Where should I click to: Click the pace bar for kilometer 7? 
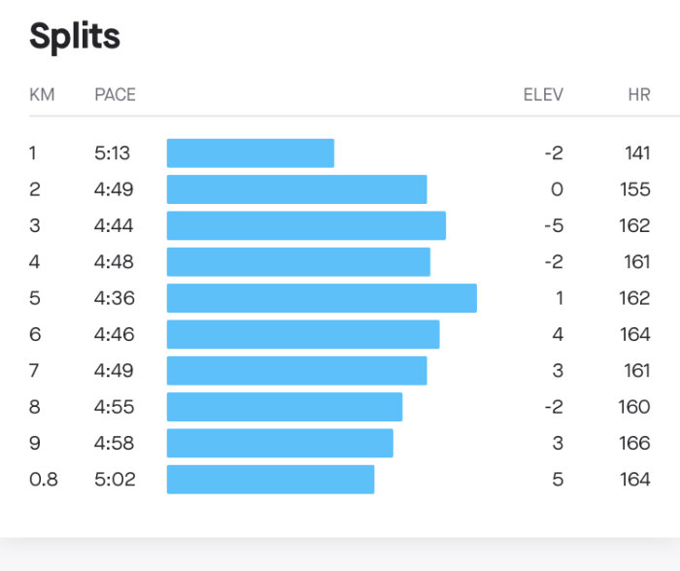click(x=297, y=371)
